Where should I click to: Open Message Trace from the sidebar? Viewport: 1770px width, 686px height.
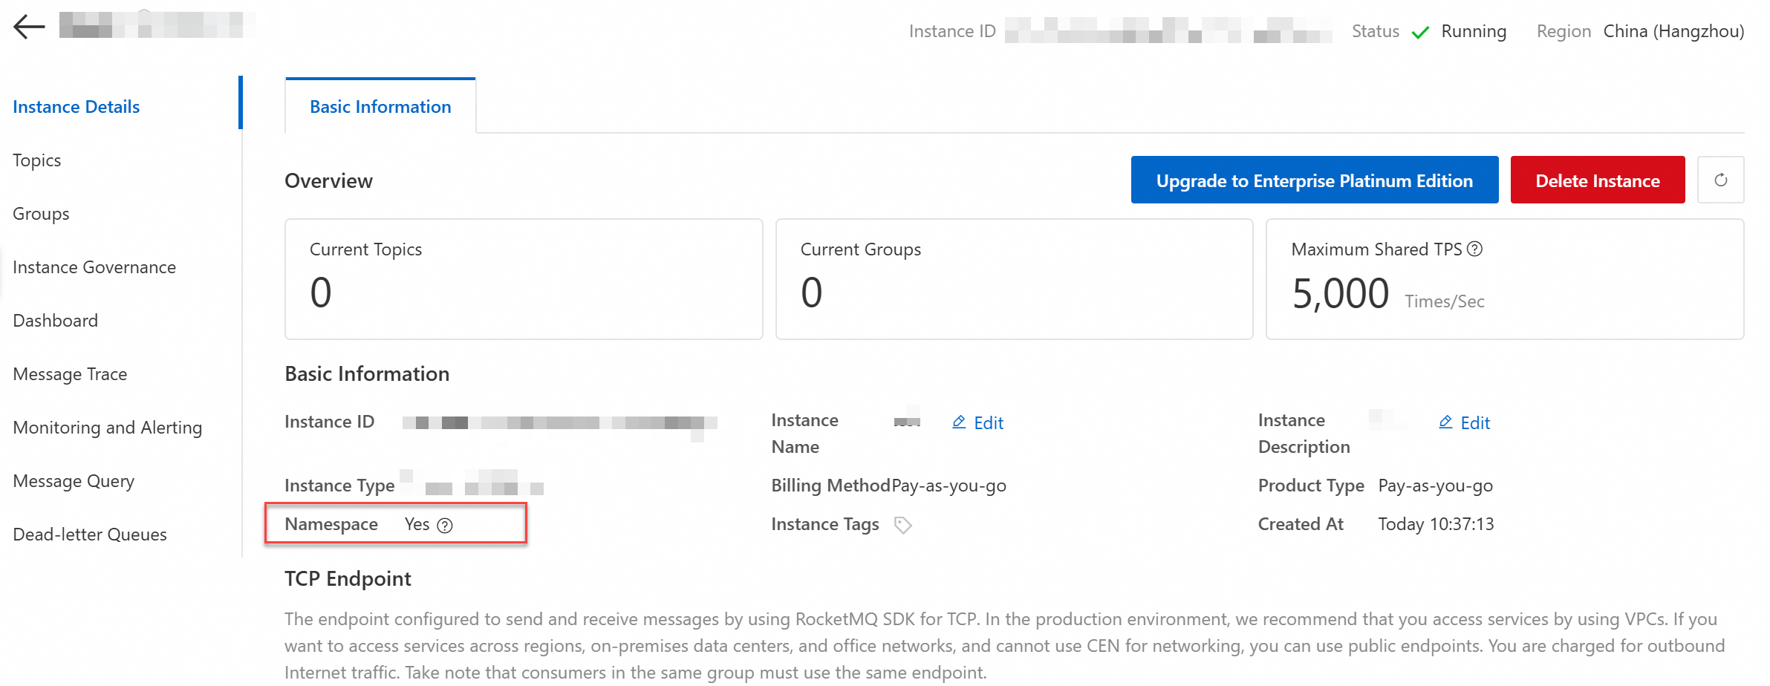pyautogui.click(x=71, y=374)
